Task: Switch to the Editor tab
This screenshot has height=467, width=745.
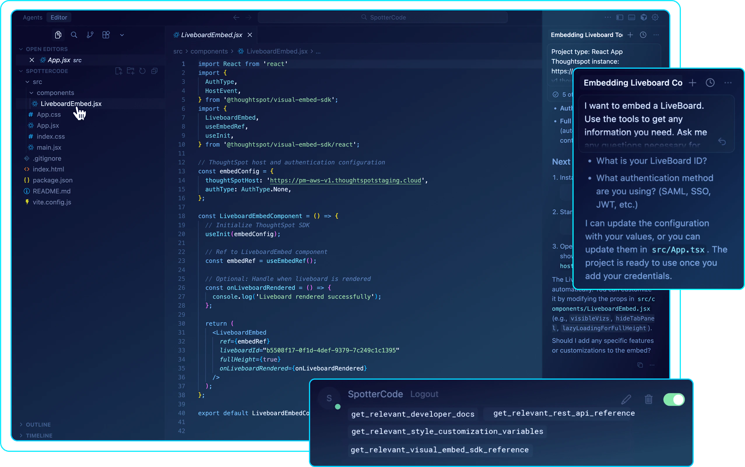Action: 59,17
